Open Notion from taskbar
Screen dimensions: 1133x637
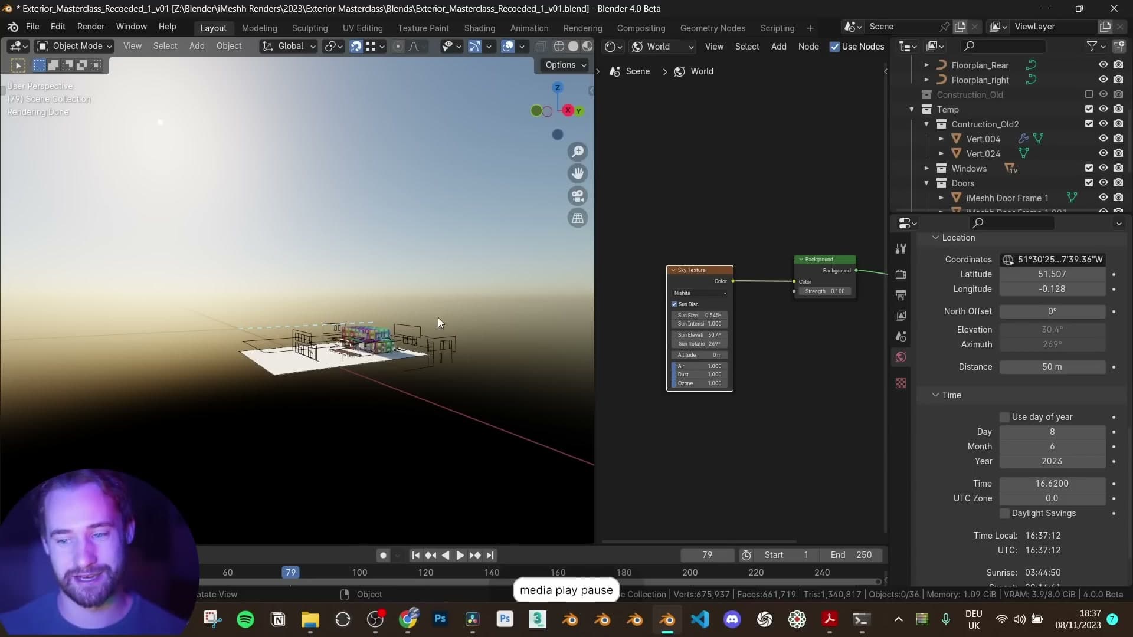click(x=278, y=619)
